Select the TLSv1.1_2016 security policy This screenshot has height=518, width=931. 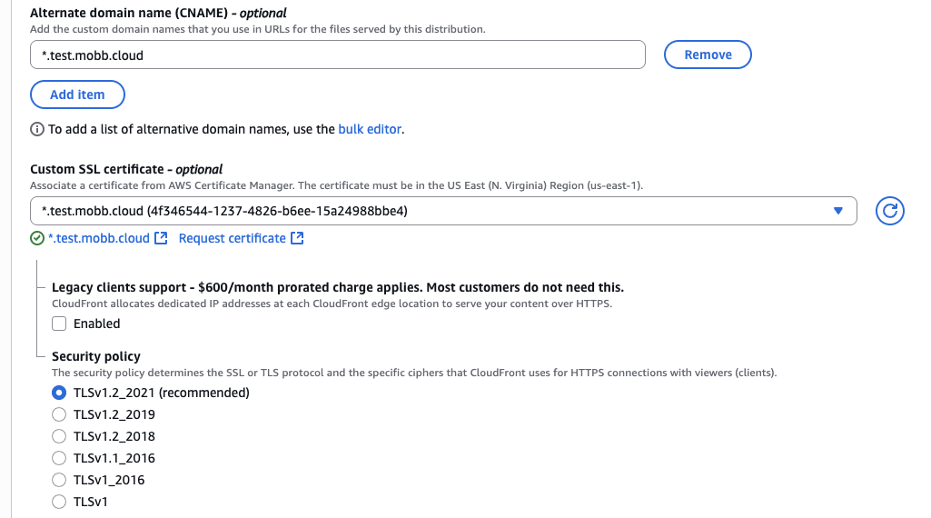tap(59, 458)
